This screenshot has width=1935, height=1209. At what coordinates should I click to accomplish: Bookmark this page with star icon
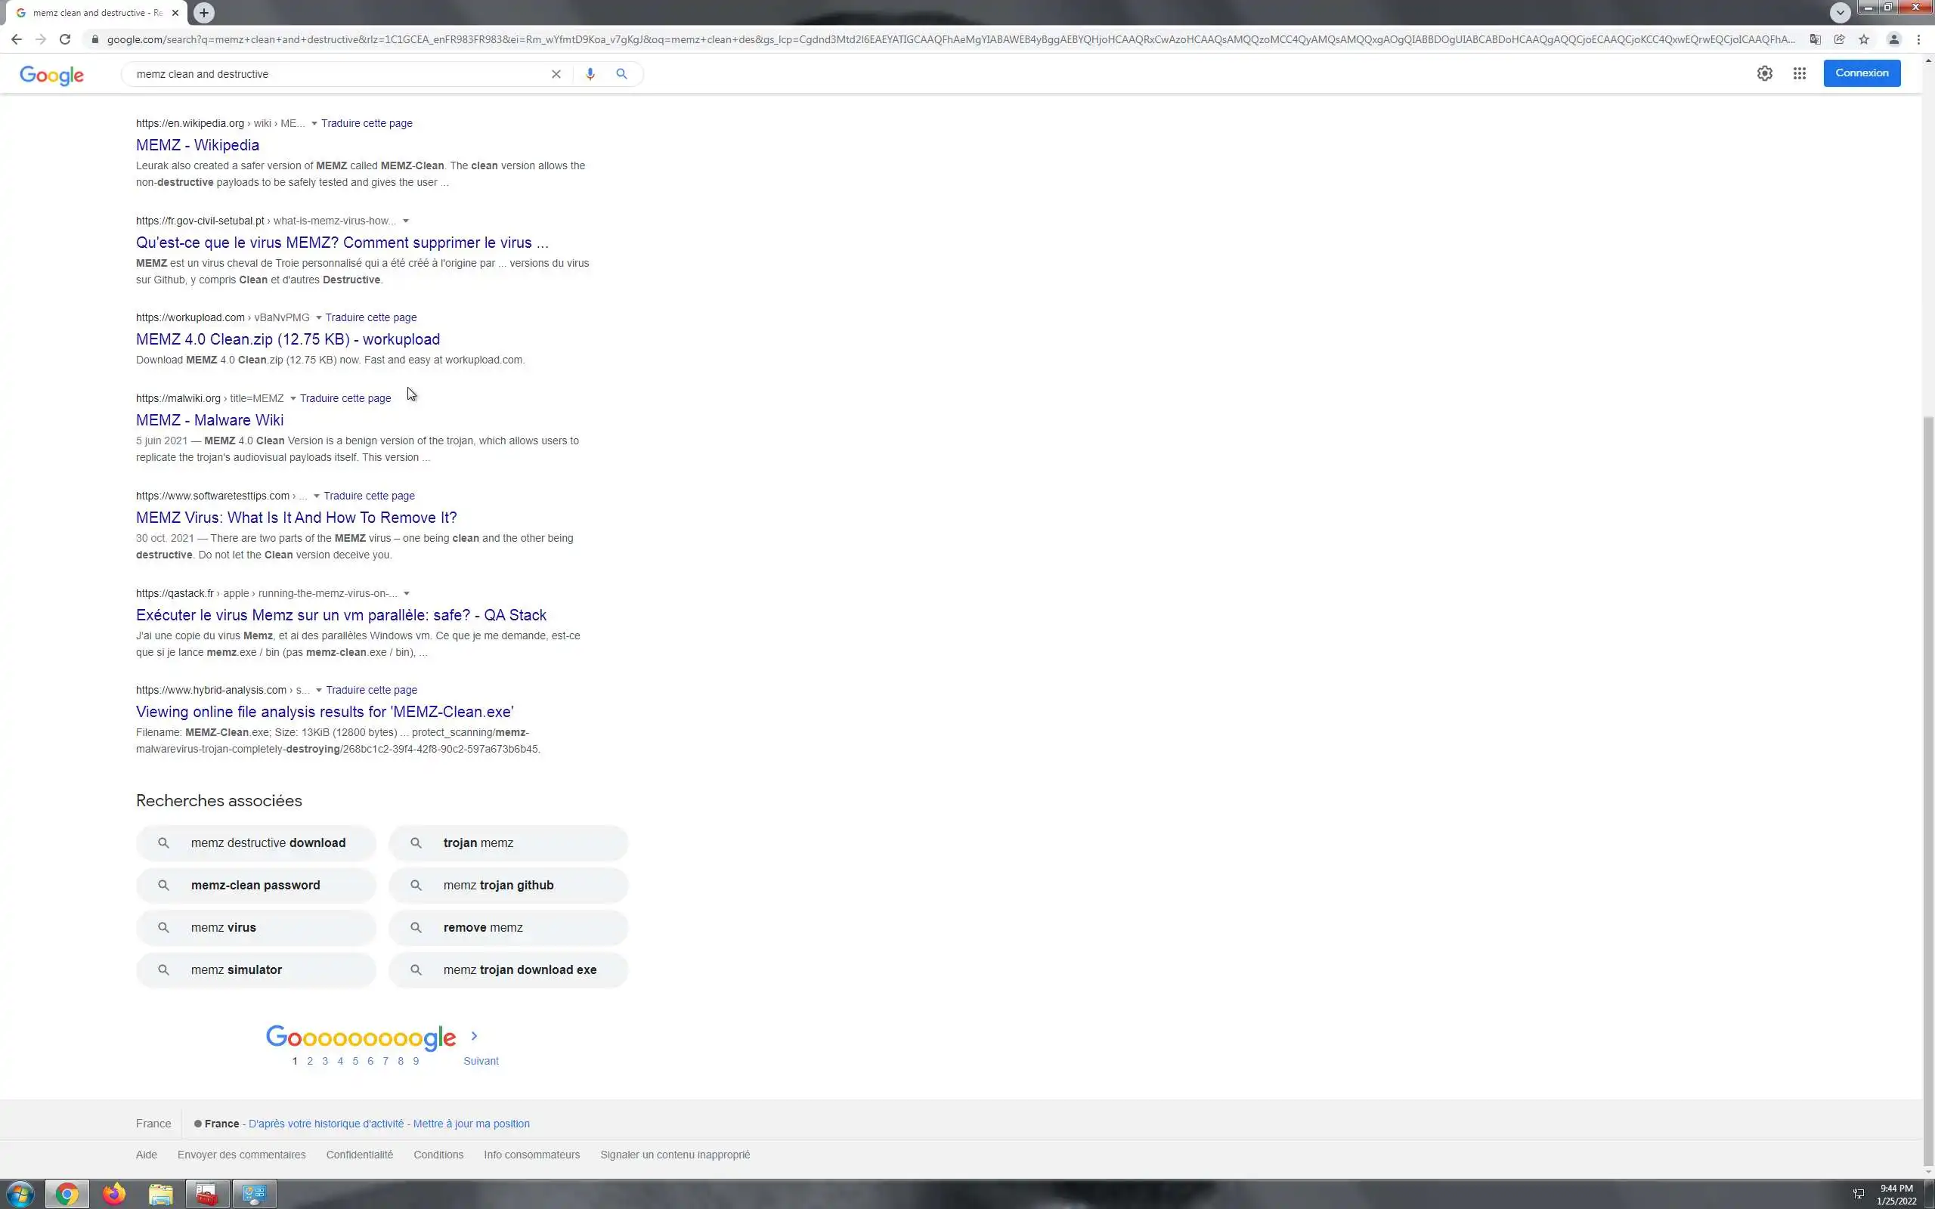tap(1864, 39)
